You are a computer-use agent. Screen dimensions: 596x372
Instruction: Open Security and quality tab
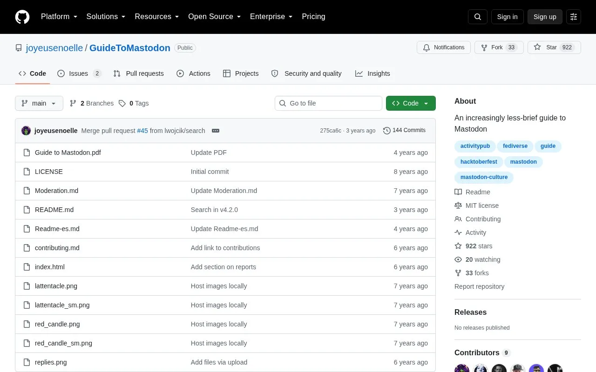(x=306, y=73)
